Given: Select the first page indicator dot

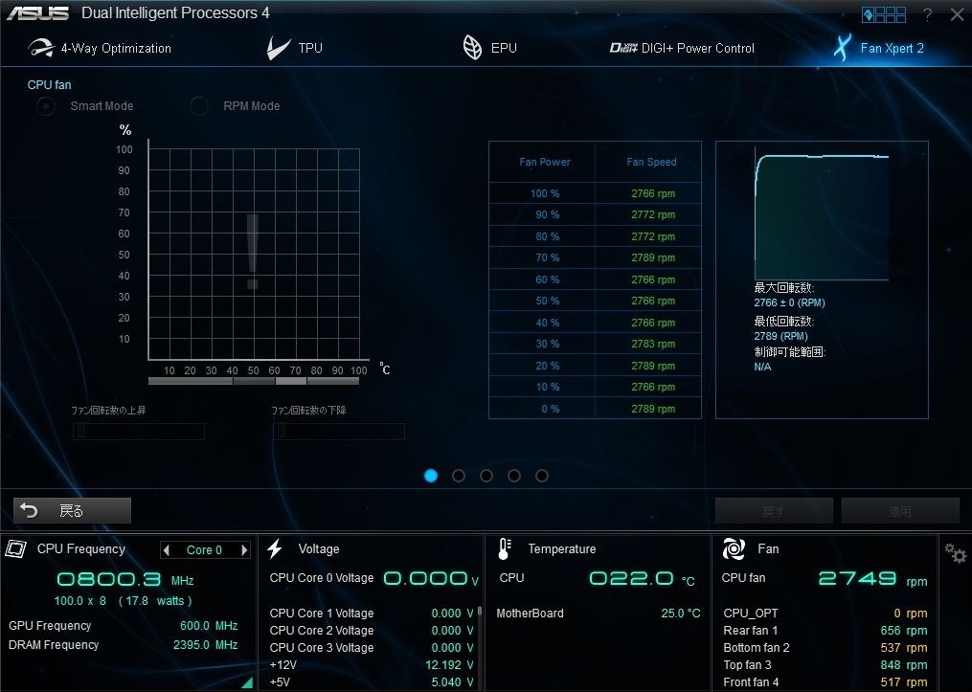Looking at the screenshot, I should (x=431, y=475).
